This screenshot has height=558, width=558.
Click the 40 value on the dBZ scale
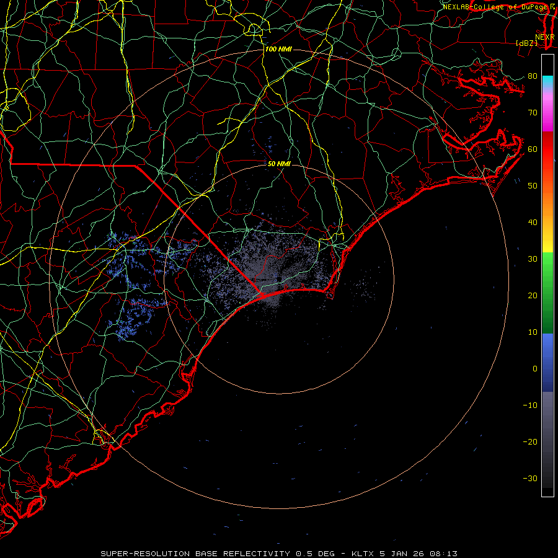(533, 223)
